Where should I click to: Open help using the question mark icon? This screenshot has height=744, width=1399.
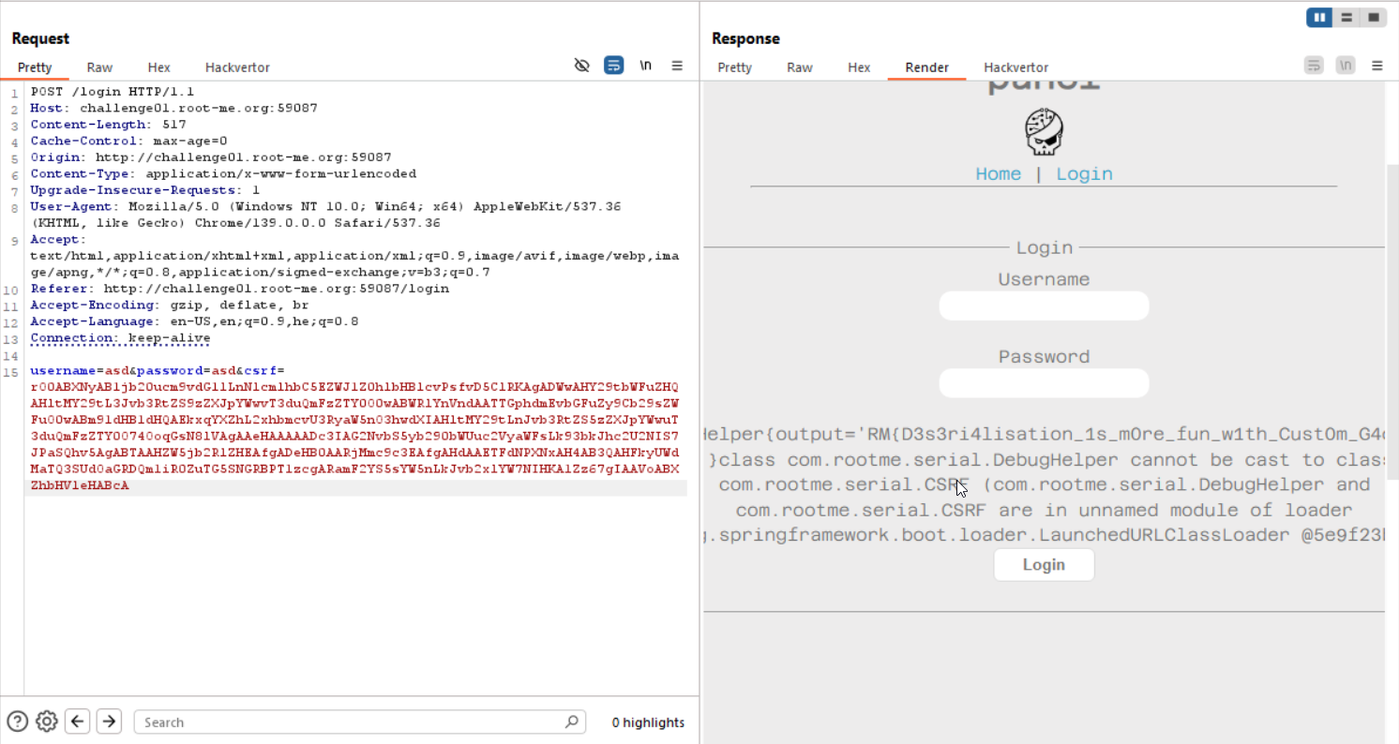pos(17,722)
